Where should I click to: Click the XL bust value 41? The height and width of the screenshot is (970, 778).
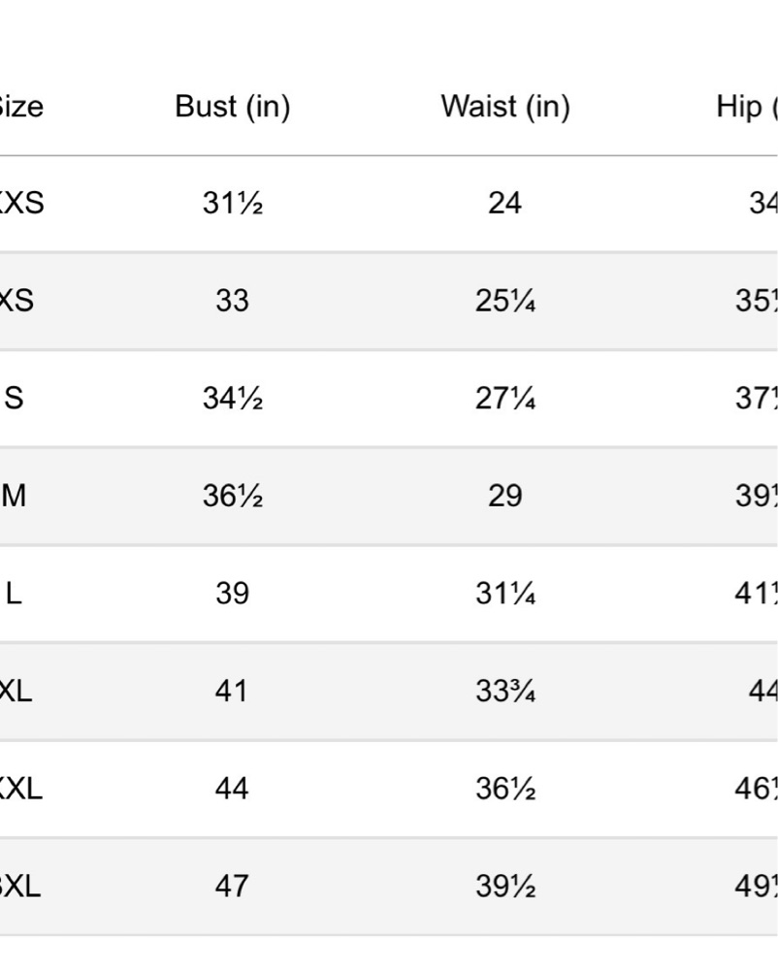click(x=231, y=691)
